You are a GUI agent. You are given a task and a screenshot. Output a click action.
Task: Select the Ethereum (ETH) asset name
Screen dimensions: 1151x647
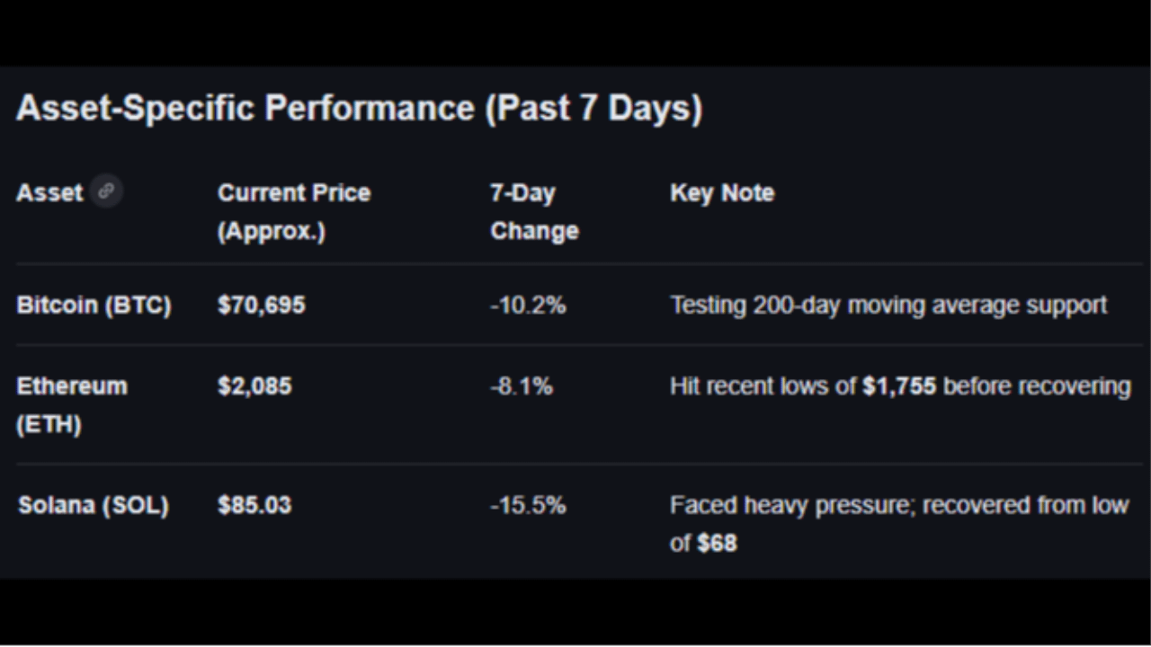(71, 404)
